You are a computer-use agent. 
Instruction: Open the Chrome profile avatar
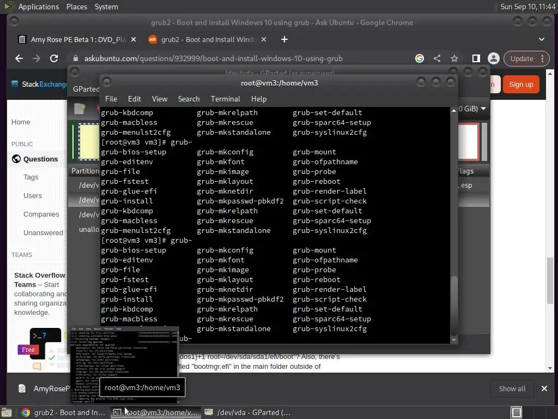[494, 58]
